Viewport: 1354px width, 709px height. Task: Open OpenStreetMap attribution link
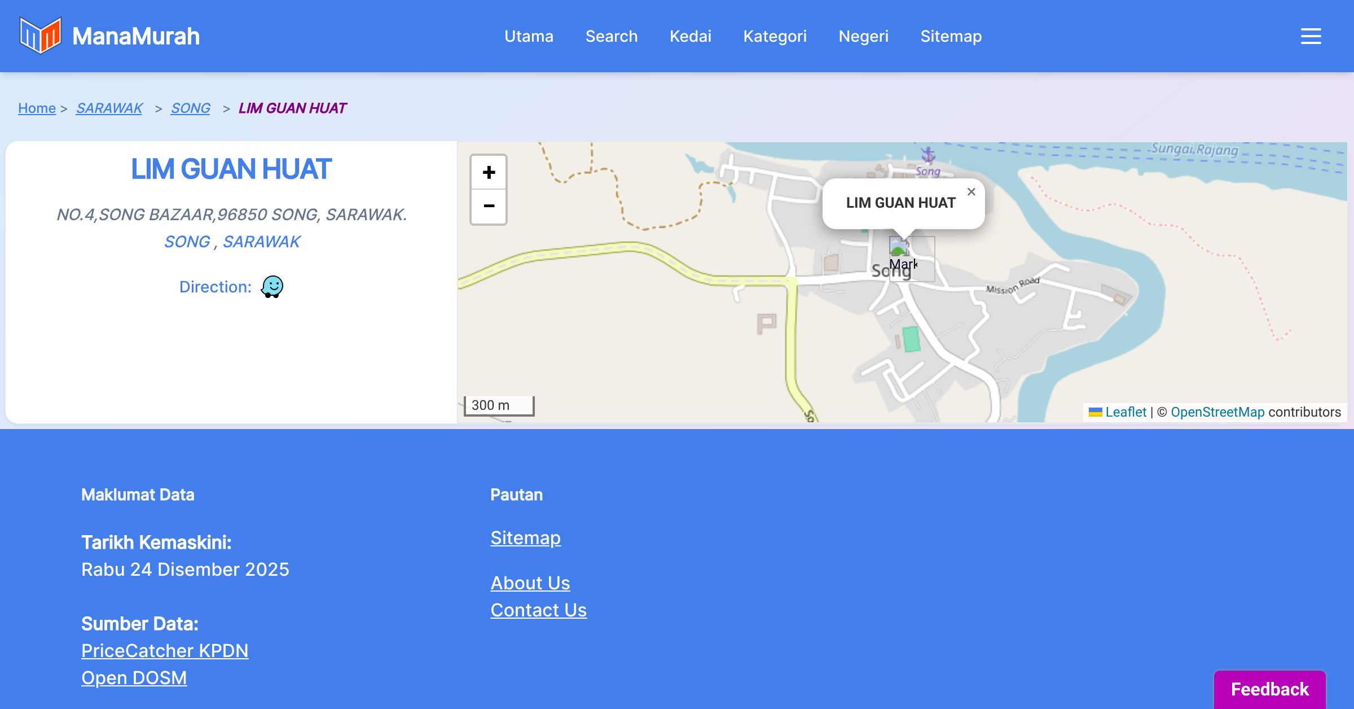click(x=1217, y=412)
